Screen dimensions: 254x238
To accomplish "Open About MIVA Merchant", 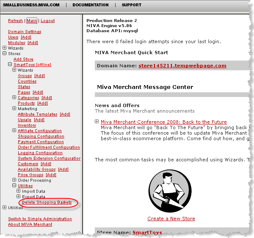I will (30, 224).
